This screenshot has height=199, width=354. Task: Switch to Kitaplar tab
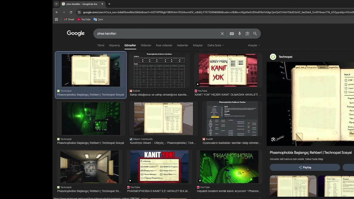pyautogui.click(x=198, y=45)
